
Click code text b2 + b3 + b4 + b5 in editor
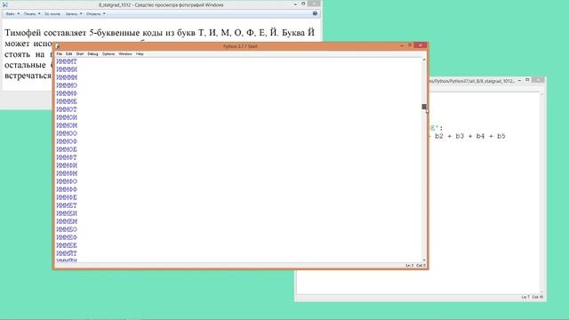click(470, 136)
